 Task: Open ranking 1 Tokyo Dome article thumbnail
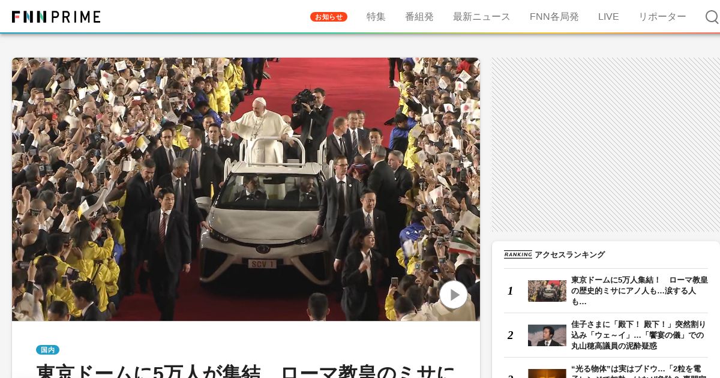click(x=547, y=291)
